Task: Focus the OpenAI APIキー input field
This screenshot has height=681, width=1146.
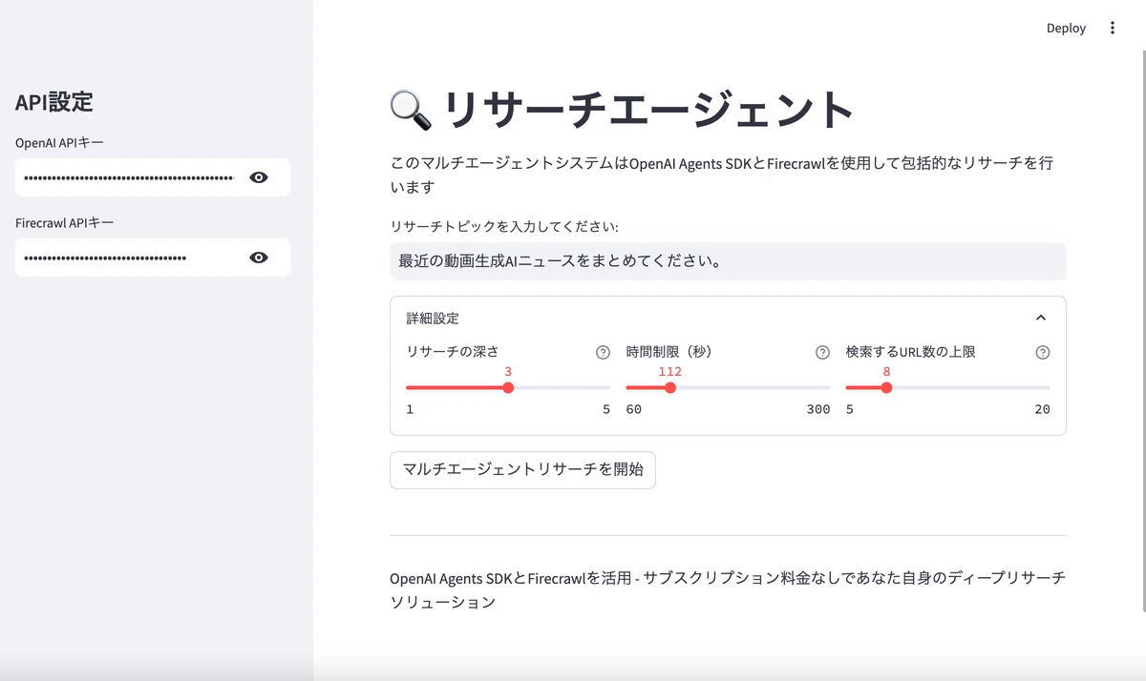Action: 130,177
